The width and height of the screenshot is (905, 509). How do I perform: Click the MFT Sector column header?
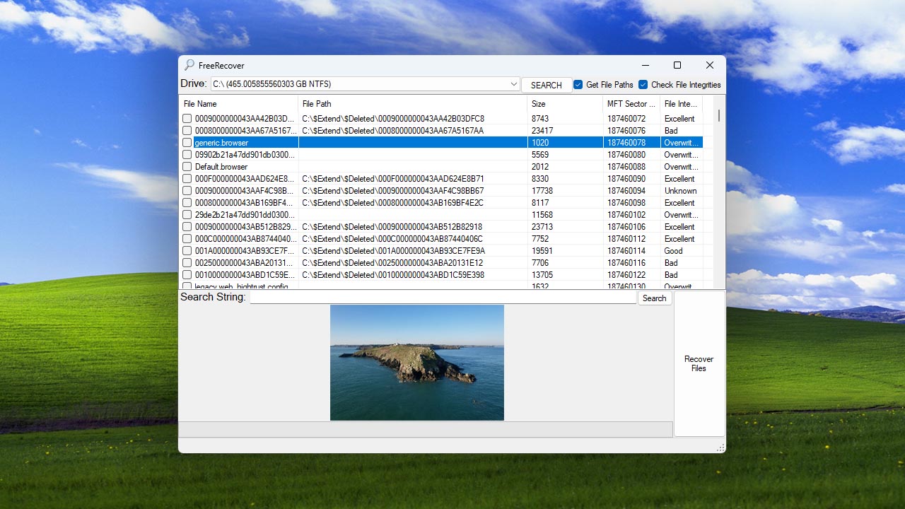pyautogui.click(x=631, y=104)
